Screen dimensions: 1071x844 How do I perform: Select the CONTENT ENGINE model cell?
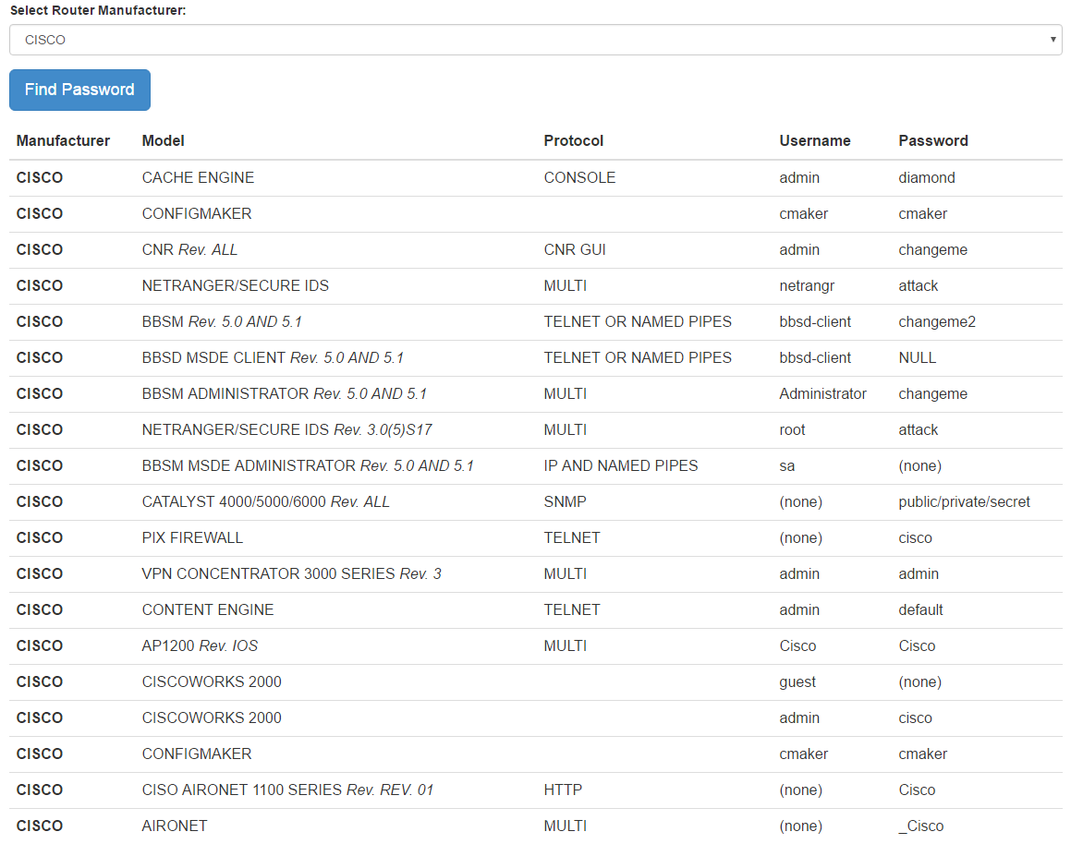point(208,610)
